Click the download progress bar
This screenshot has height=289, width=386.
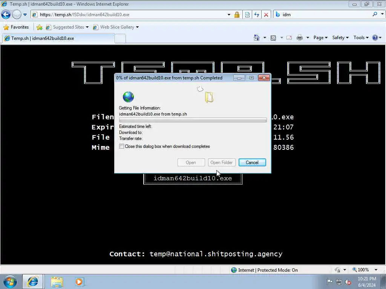(193, 120)
